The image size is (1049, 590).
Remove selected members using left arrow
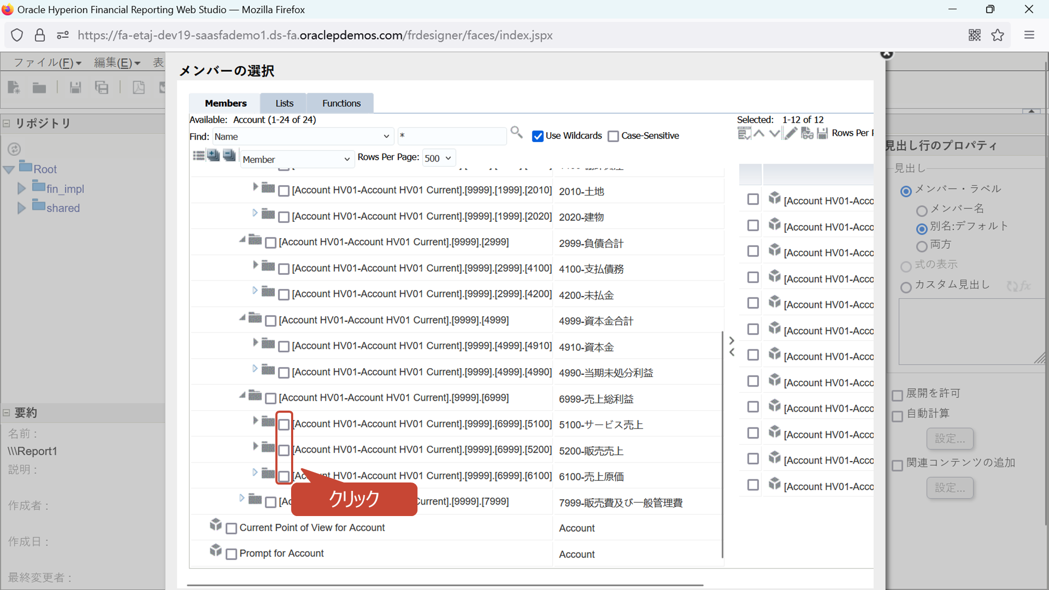pyautogui.click(x=732, y=352)
